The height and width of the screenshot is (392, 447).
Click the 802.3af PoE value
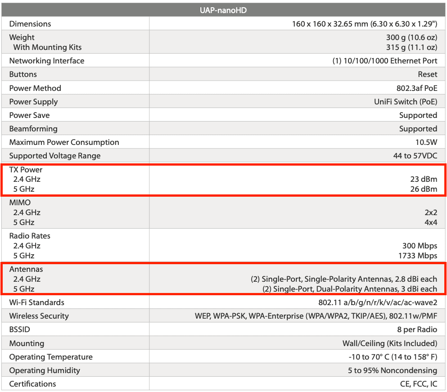pos(417,88)
